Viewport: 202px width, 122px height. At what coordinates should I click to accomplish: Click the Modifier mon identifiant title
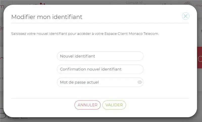47,17
